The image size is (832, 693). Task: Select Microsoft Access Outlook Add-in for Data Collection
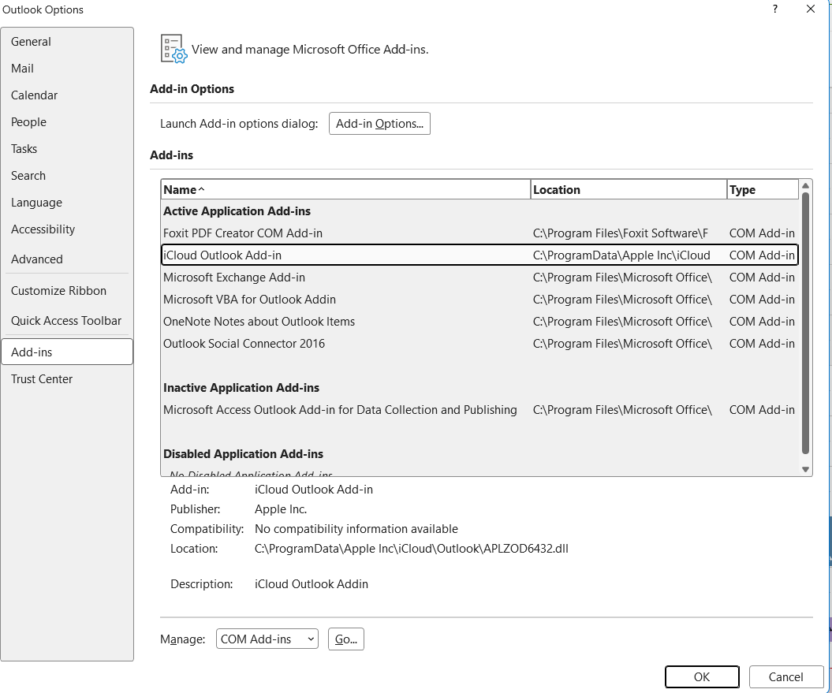(x=479, y=410)
